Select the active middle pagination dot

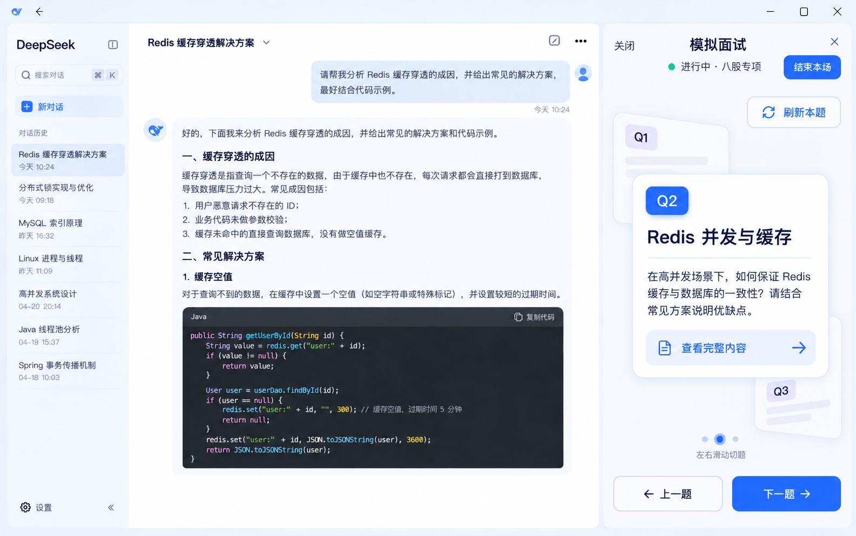coord(720,439)
